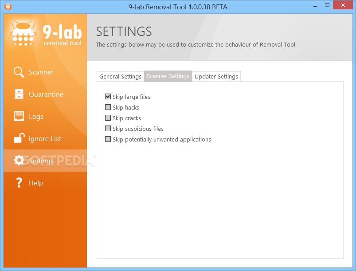Screen dimensions: 356x271
Task: Click the 'Skip cracks' label text
Action: pyautogui.click(x=127, y=118)
